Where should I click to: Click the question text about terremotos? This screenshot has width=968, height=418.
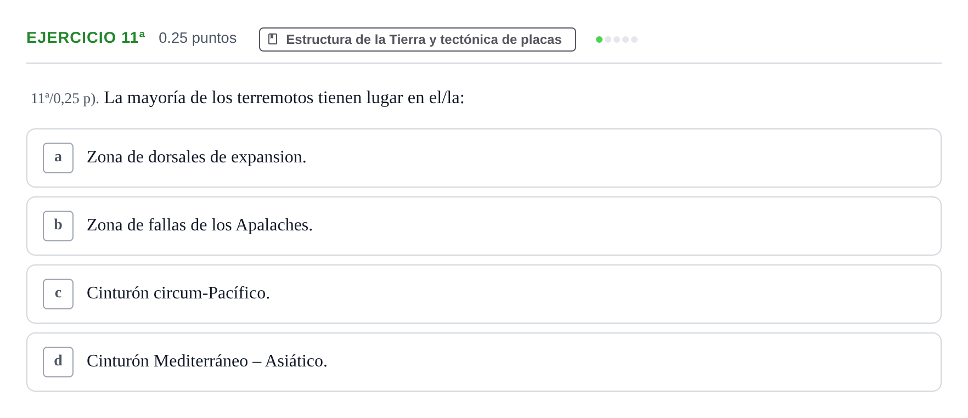(x=284, y=98)
